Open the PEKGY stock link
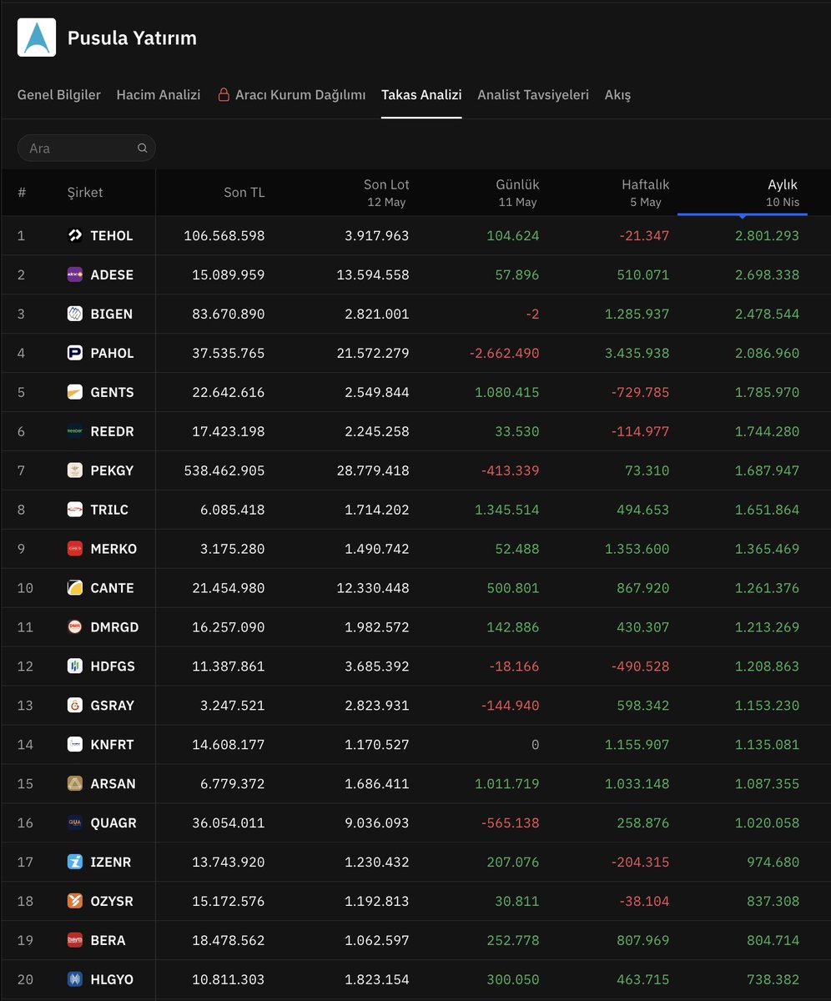Screen dimensions: 831x1001 [112, 471]
